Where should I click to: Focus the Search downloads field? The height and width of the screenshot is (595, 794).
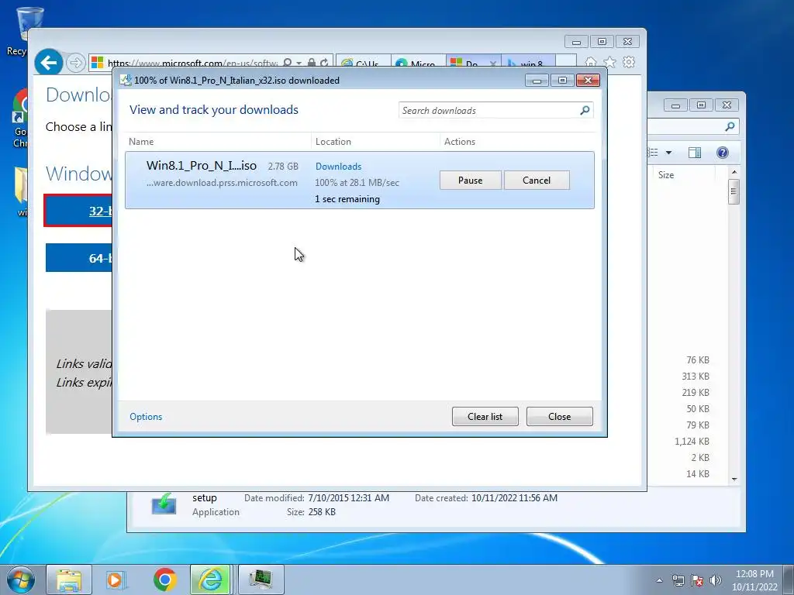[495, 110]
